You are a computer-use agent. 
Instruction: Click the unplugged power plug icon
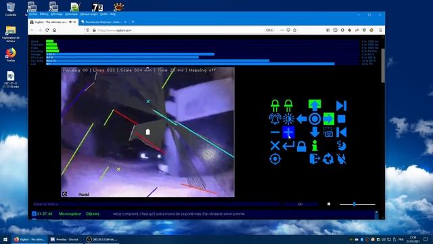click(x=341, y=159)
